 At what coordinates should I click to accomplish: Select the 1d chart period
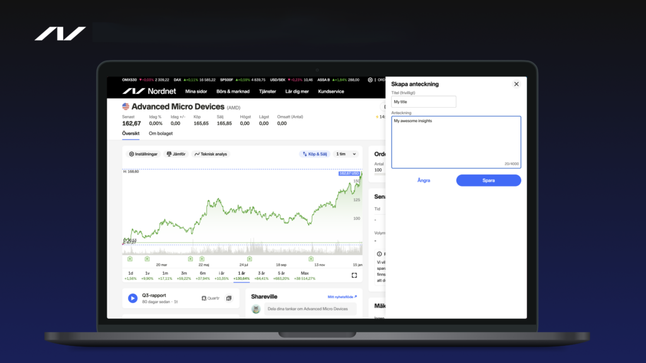coord(131,276)
